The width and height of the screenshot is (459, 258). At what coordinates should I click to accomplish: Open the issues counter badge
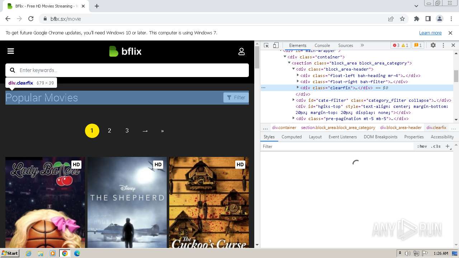(418, 46)
